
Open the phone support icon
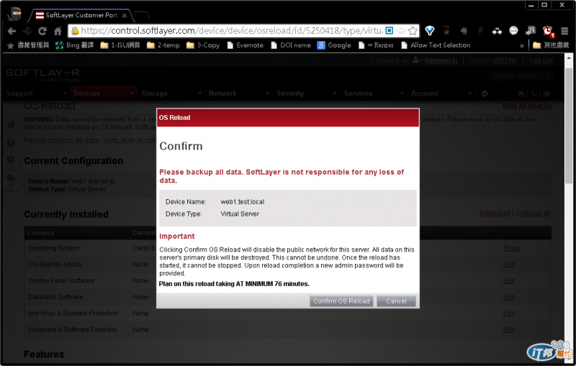point(534,93)
